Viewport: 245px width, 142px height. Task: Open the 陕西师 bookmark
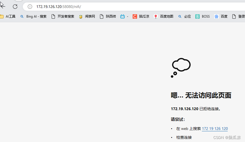coord(108,16)
